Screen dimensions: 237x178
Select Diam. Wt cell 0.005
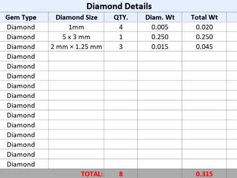[160, 27]
